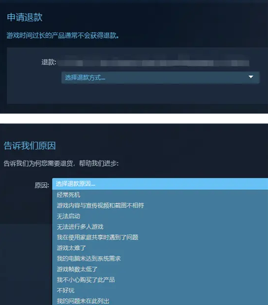Choose 游戏太难了 as refund reason
This screenshot has height=305, width=268.
[160, 248]
